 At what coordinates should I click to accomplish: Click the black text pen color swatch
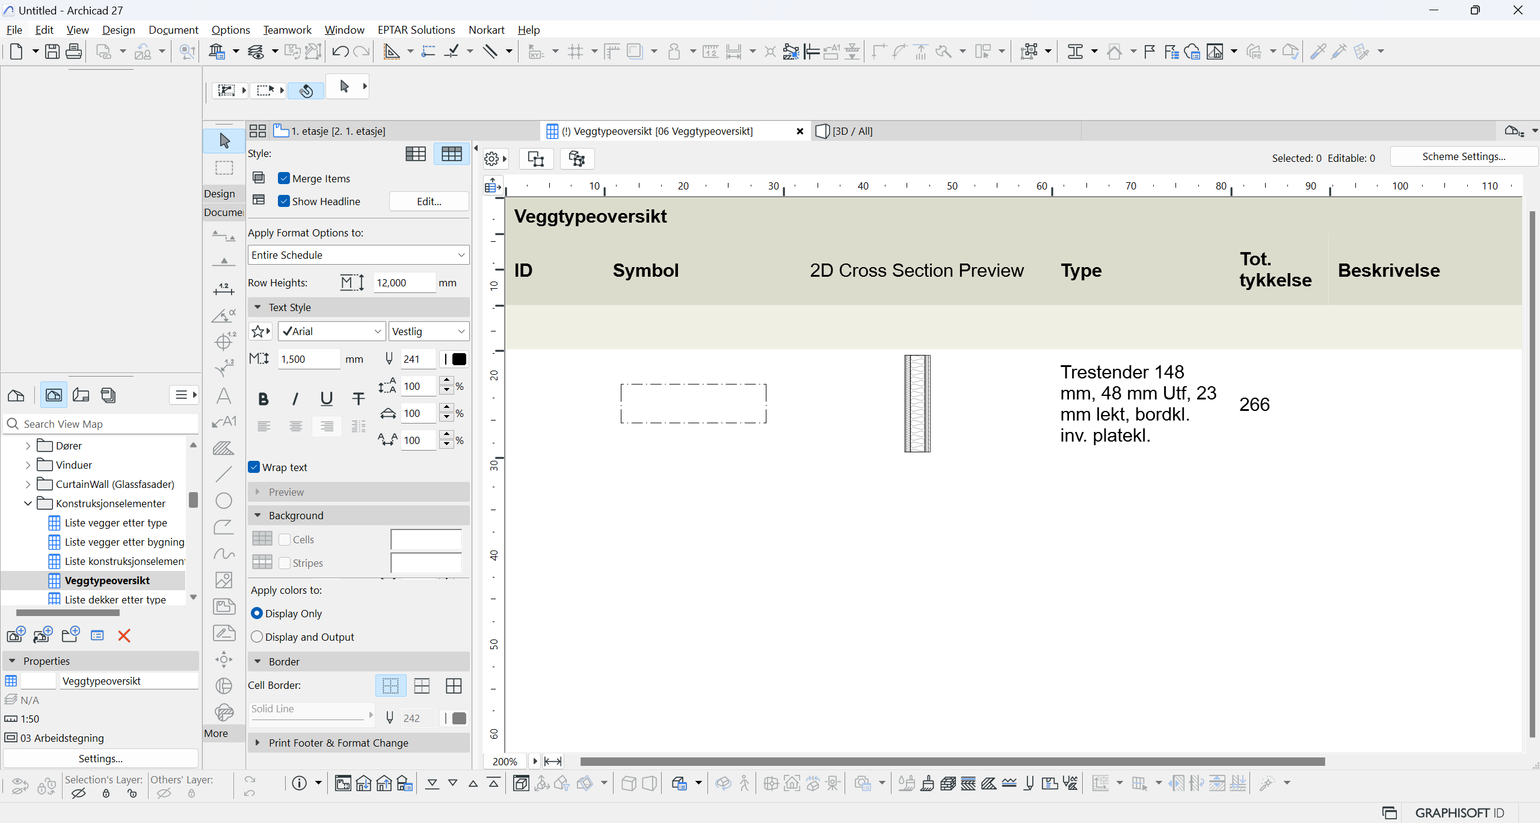coord(459,359)
